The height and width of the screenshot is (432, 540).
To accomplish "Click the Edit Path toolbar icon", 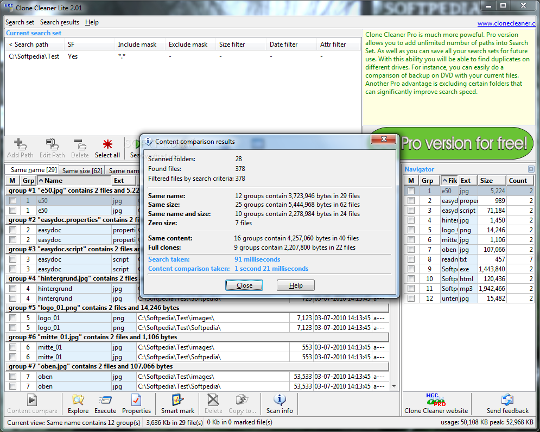I will 52,145.
